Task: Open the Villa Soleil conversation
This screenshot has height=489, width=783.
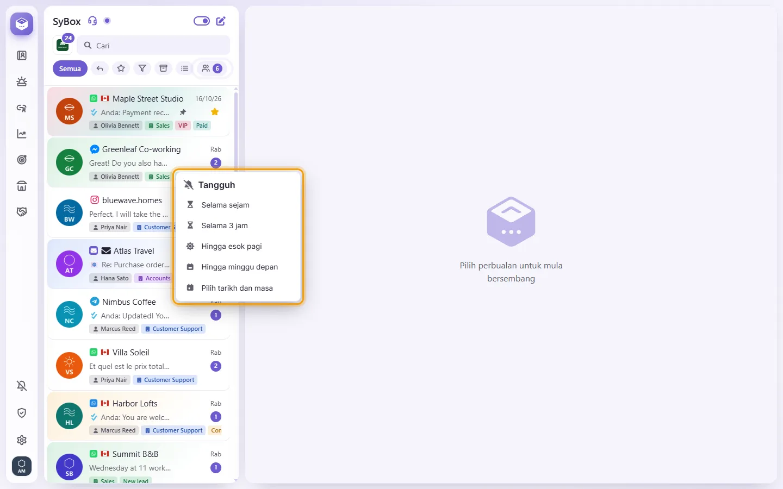Action: (x=139, y=366)
